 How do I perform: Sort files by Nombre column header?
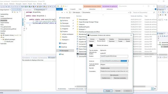click(79, 16)
